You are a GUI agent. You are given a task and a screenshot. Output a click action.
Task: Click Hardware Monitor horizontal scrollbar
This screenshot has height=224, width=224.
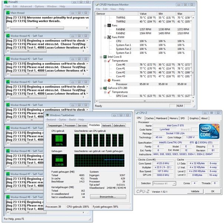(x=145, y=101)
